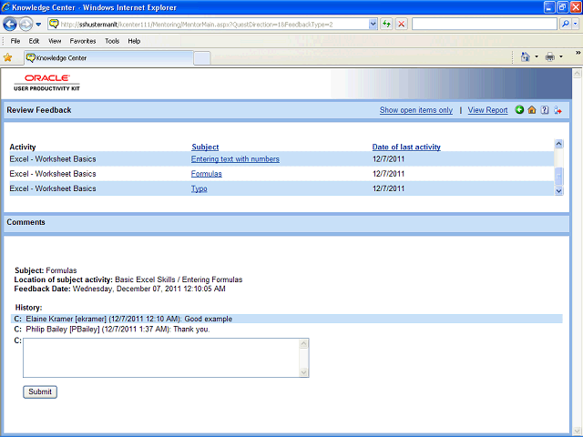Click the feedback list scroll down arrow
The width and height of the screenshot is (583, 437).
pos(558,191)
